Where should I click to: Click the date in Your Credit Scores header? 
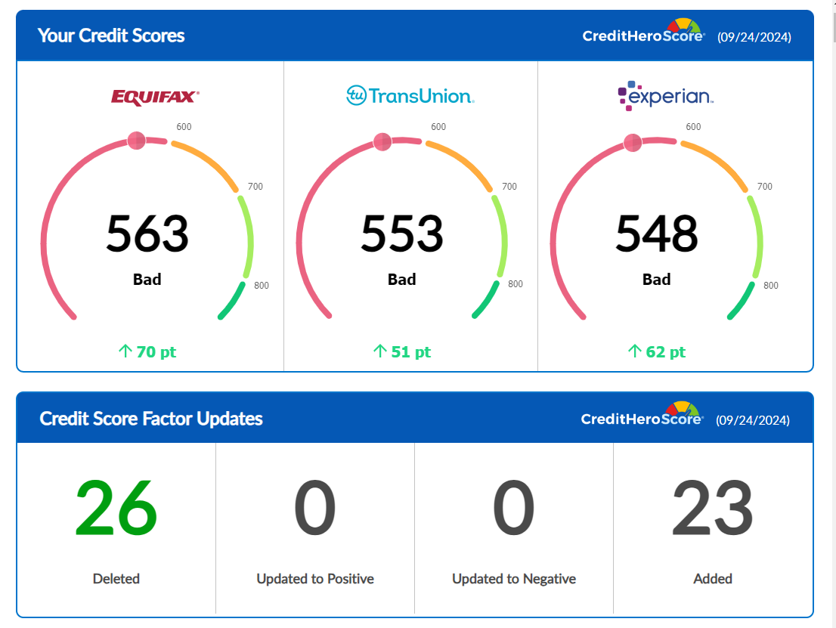754,37
